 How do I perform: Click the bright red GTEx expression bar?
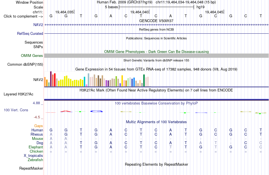tap(55, 80)
